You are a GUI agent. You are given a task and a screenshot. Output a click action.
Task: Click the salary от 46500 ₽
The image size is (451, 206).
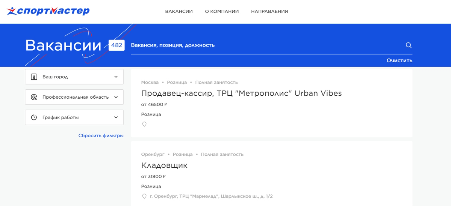(154, 104)
